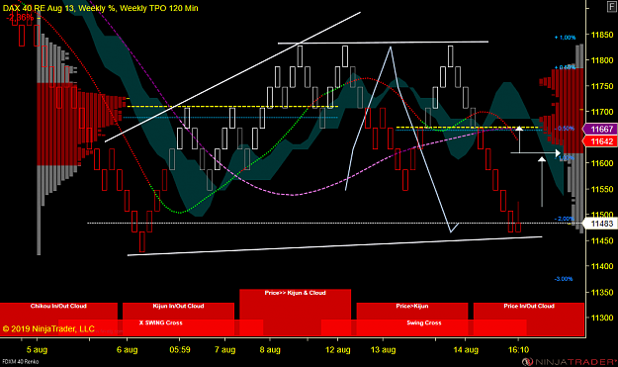Click the 11850 price axis label

tap(602, 35)
